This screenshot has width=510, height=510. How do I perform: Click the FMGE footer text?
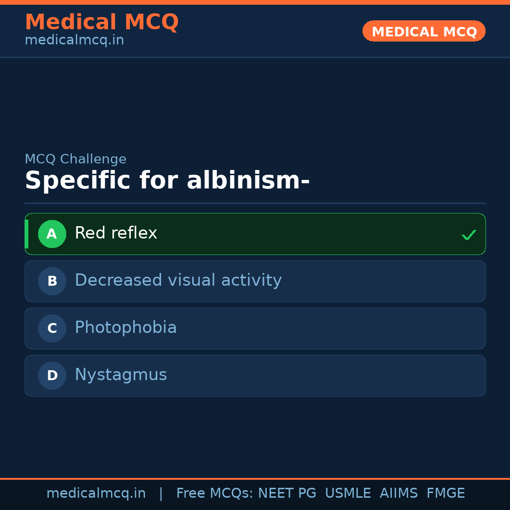click(445, 493)
